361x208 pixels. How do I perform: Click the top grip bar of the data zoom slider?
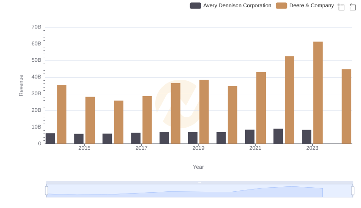pos(199,182)
